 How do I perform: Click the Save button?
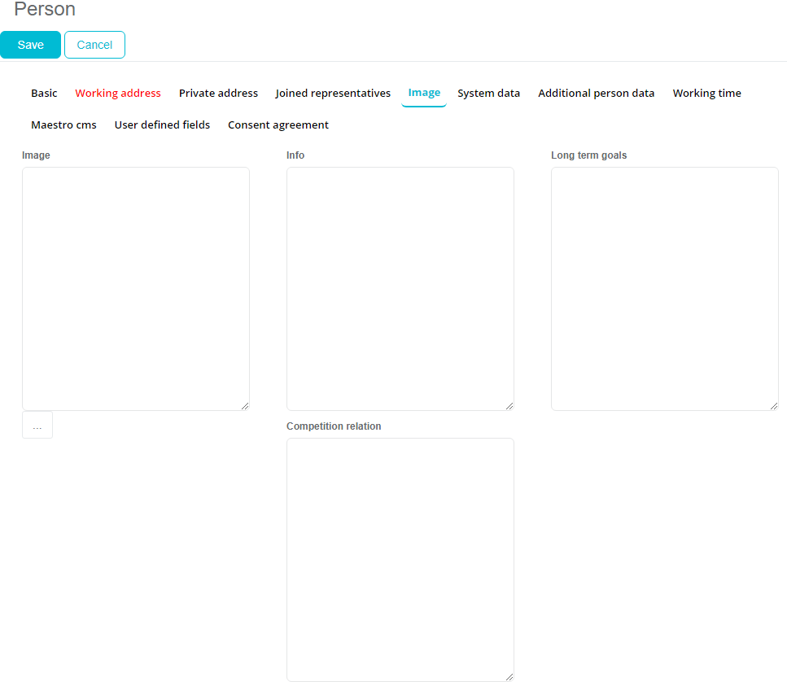(30, 45)
